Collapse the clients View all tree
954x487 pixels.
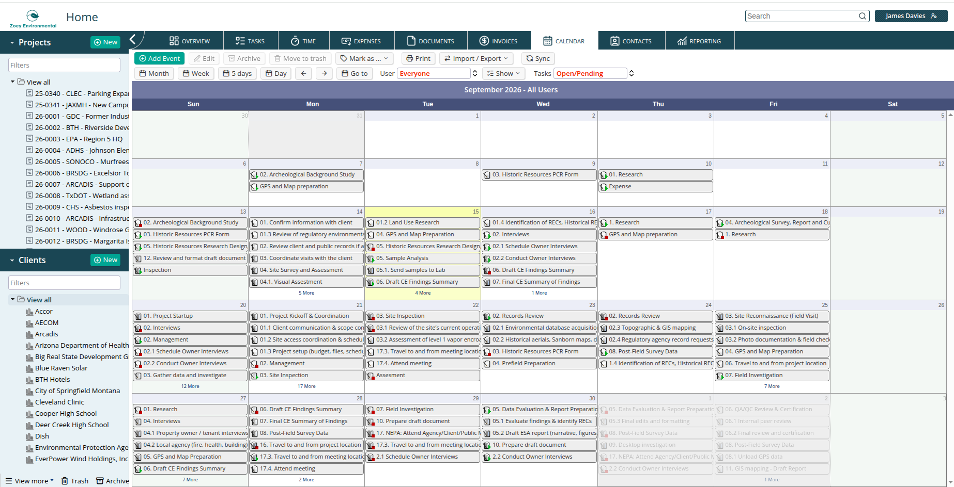(13, 299)
